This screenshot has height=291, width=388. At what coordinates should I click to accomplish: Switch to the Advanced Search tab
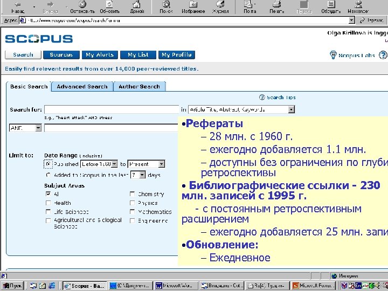click(x=82, y=87)
